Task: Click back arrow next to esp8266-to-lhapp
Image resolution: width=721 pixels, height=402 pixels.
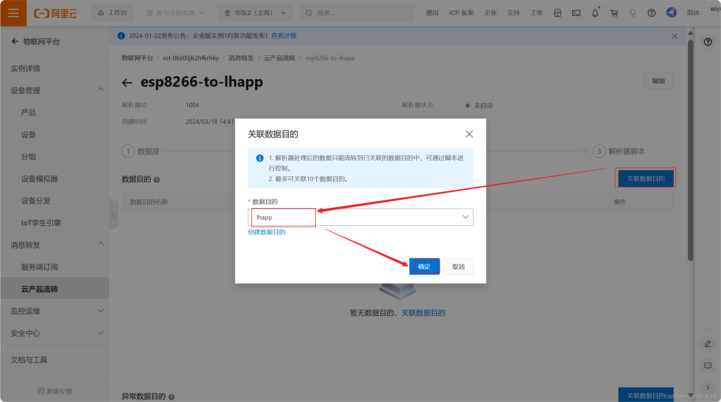Action: [127, 83]
